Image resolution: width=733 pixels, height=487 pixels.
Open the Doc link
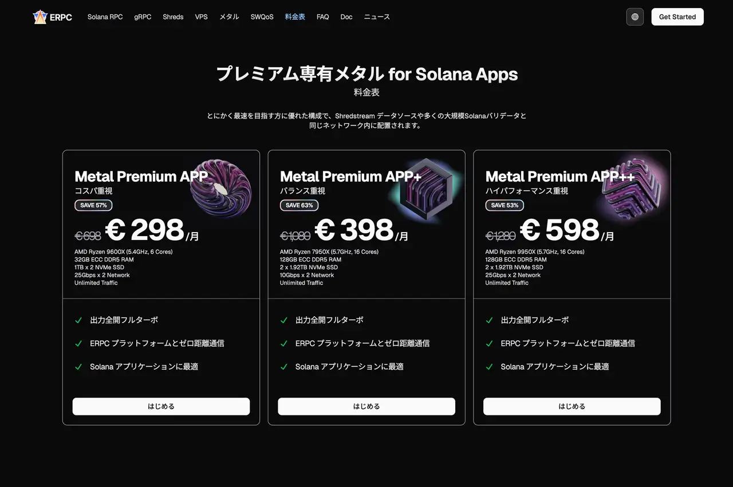346,17
